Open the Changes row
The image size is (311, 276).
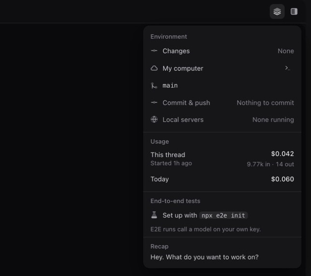[222, 51]
